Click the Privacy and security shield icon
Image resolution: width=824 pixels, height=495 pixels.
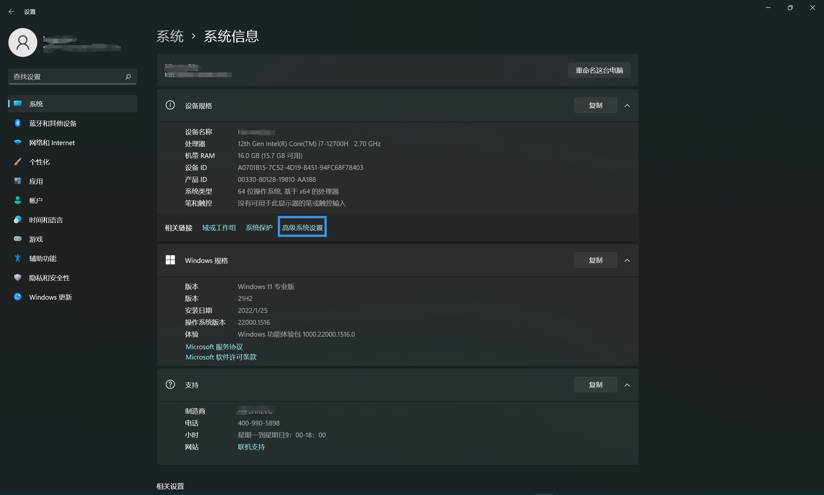click(18, 278)
